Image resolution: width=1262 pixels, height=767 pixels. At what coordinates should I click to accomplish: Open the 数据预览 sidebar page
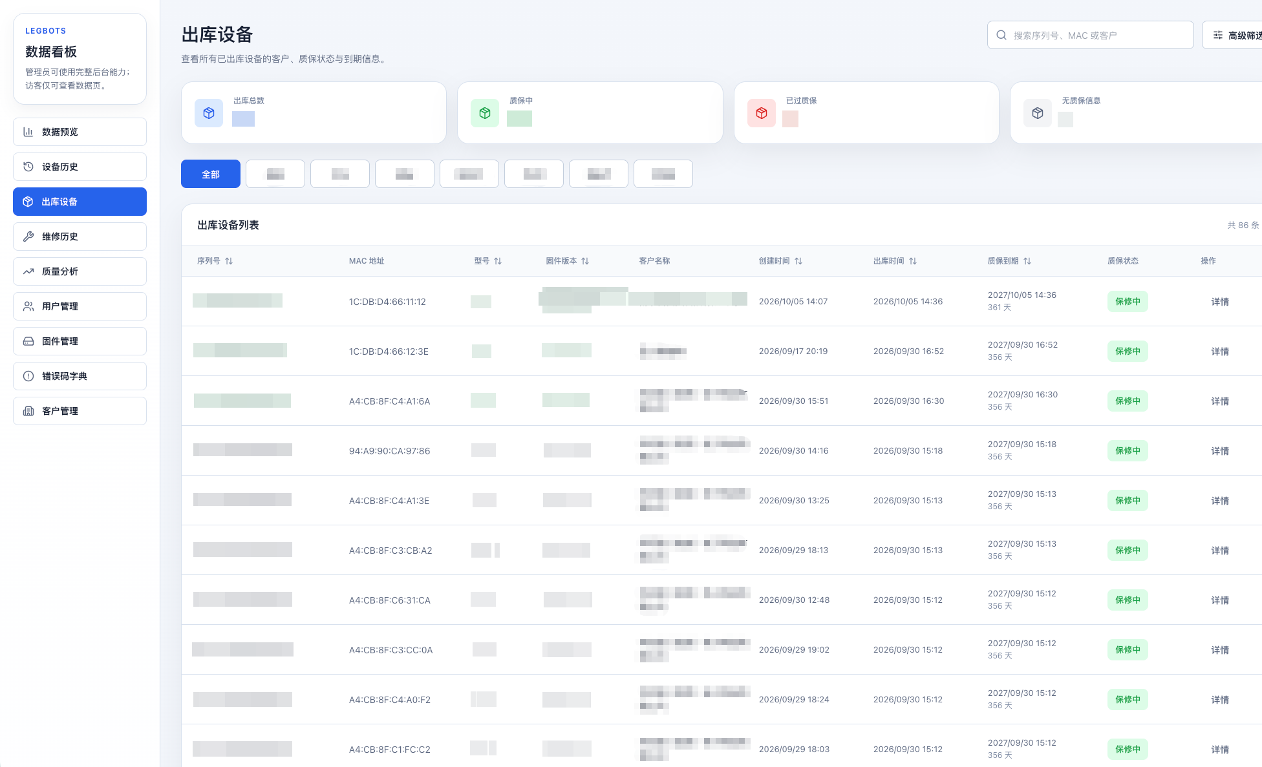[80, 132]
